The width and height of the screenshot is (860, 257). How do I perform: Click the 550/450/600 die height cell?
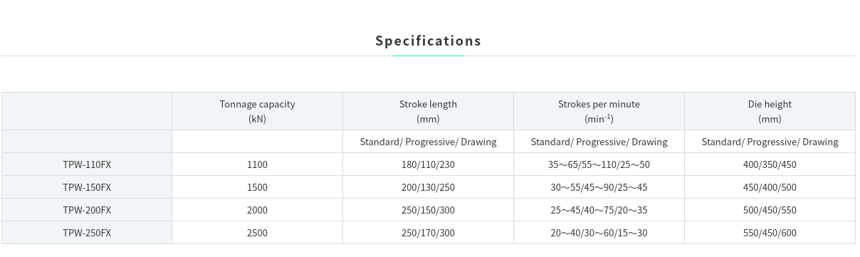770,233
